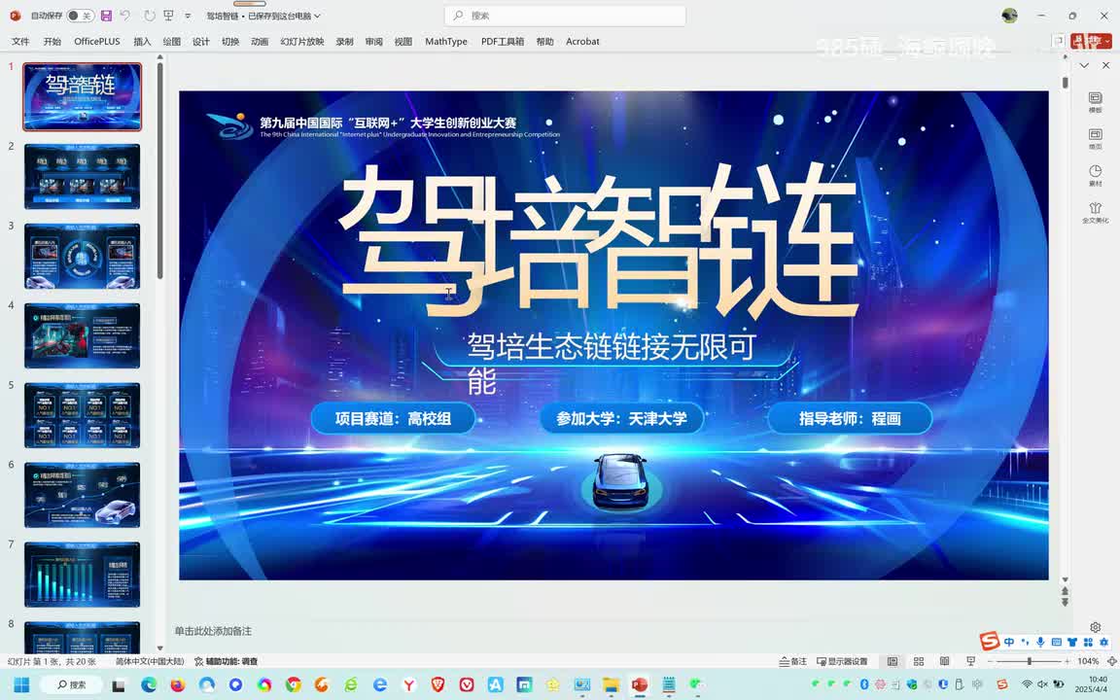Screen dimensions: 1120x700
Task: Toggle Sogou input 中 language mode
Action: (x=1009, y=642)
